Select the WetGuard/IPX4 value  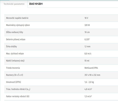(91, 68)
